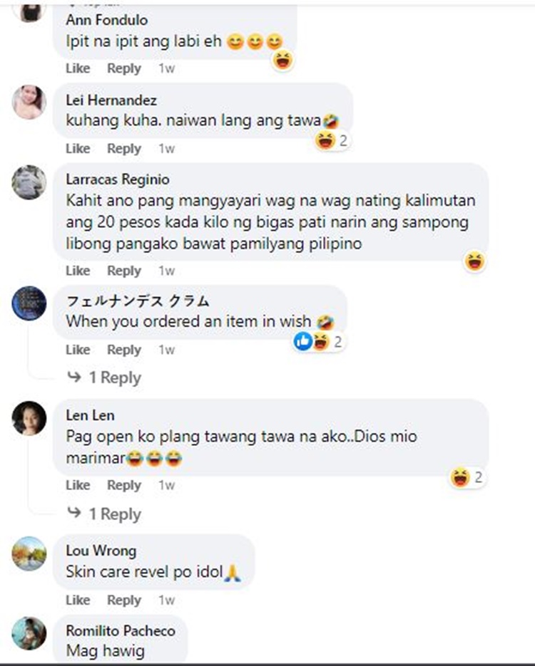This screenshot has height=666, width=535.
Task: Open haha reaction on Ann Fondulo's comment
Action: (282, 61)
